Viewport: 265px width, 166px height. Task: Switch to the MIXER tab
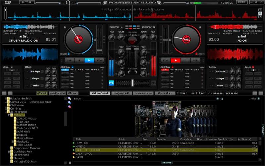[x=42, y=93]
